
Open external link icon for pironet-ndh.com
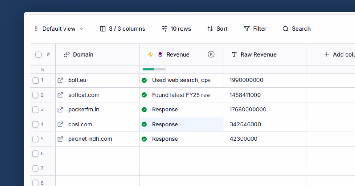(60, 139)
